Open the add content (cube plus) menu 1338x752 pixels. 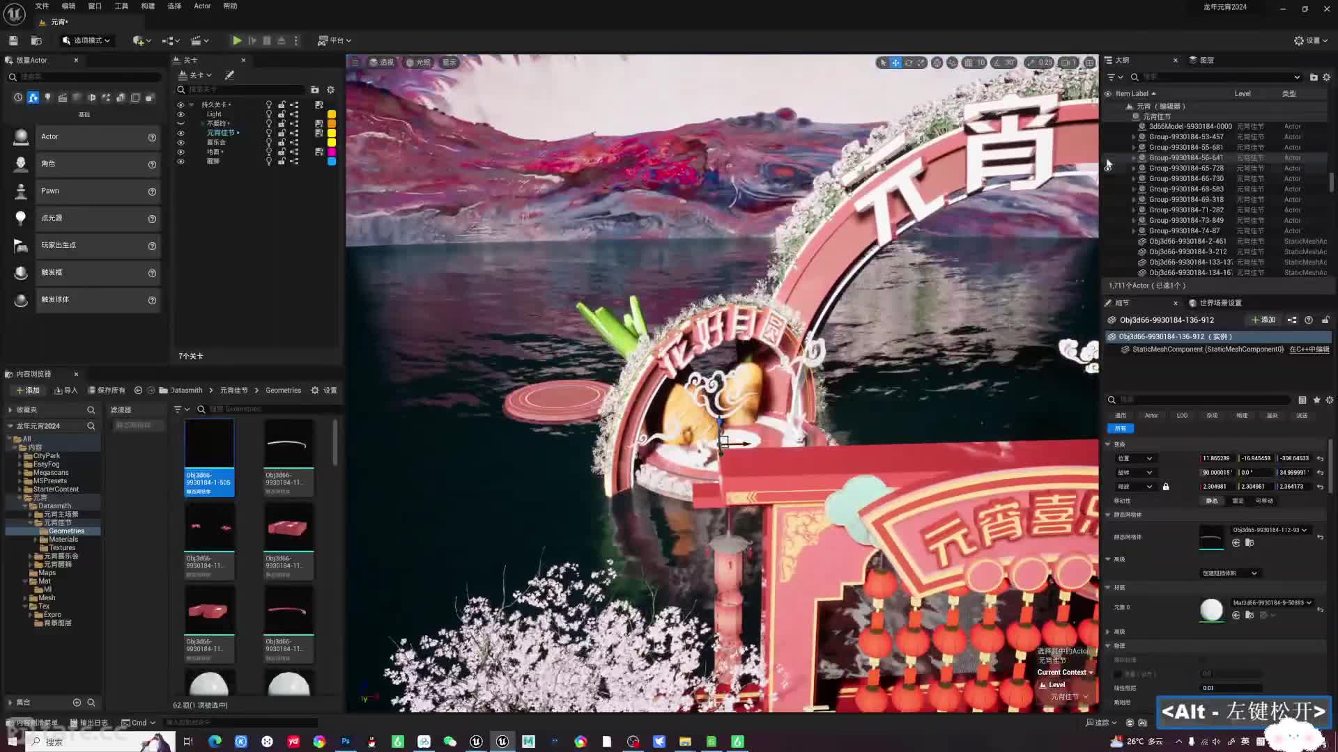(x=141, y=40)
